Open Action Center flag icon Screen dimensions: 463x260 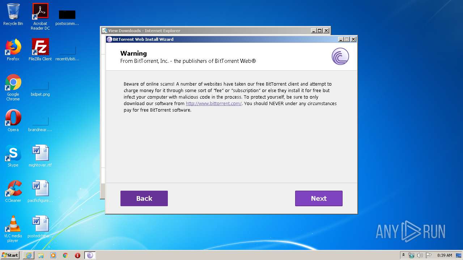click(428, 255)
